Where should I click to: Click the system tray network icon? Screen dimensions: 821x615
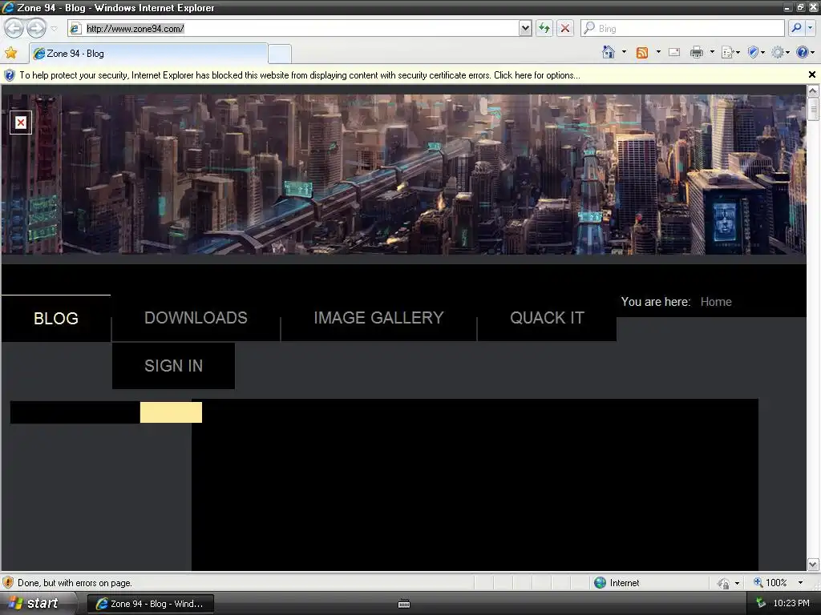(x=761, y=604)
